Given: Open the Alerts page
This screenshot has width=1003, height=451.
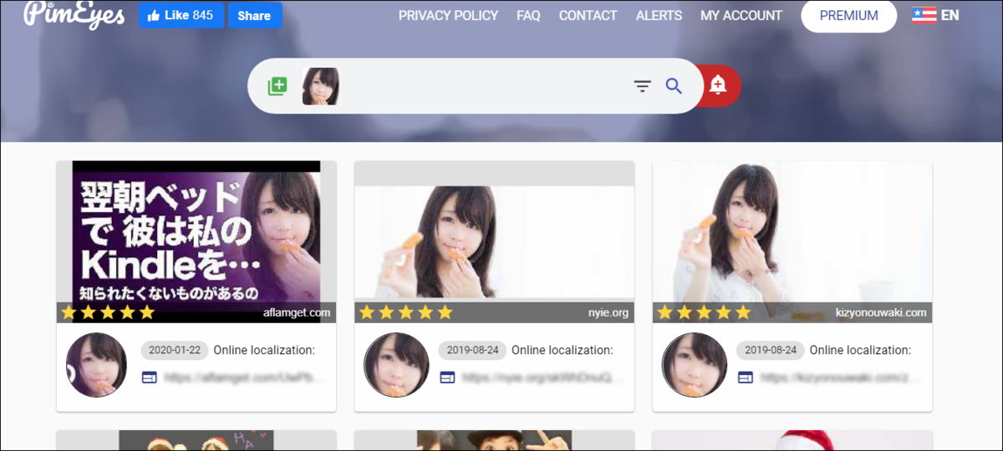Looking at the screenshot, I should [659, 15].
